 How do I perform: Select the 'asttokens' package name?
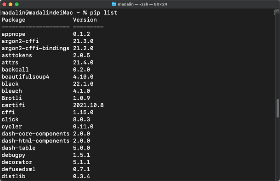17,55
